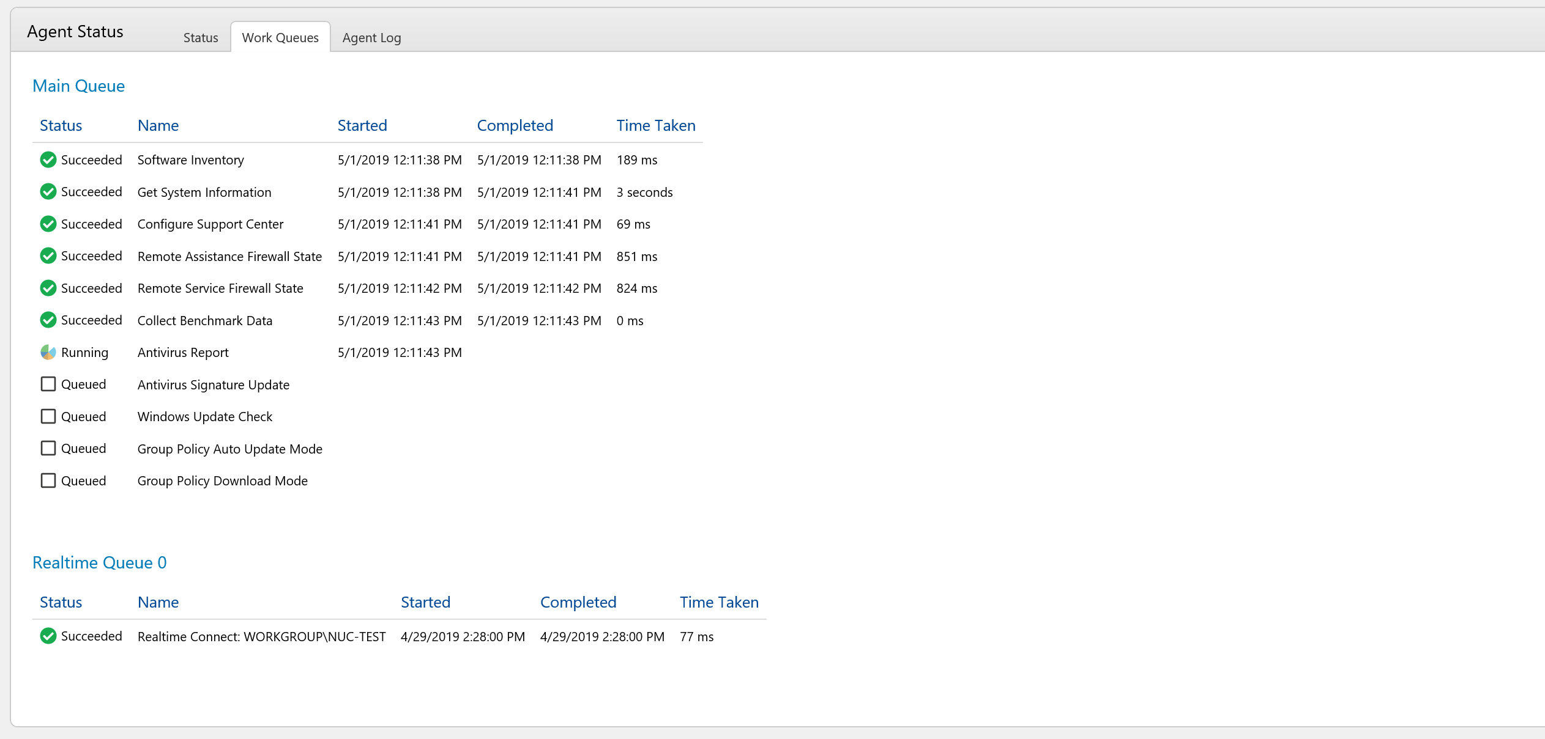Click the success icon for Remote Assistance Firewall State
Viewport: 1545px width, 739px height.
[48, 256]
